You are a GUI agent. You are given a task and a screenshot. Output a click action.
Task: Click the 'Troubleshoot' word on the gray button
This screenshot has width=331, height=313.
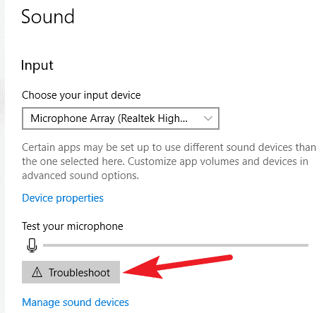[79, 273]
